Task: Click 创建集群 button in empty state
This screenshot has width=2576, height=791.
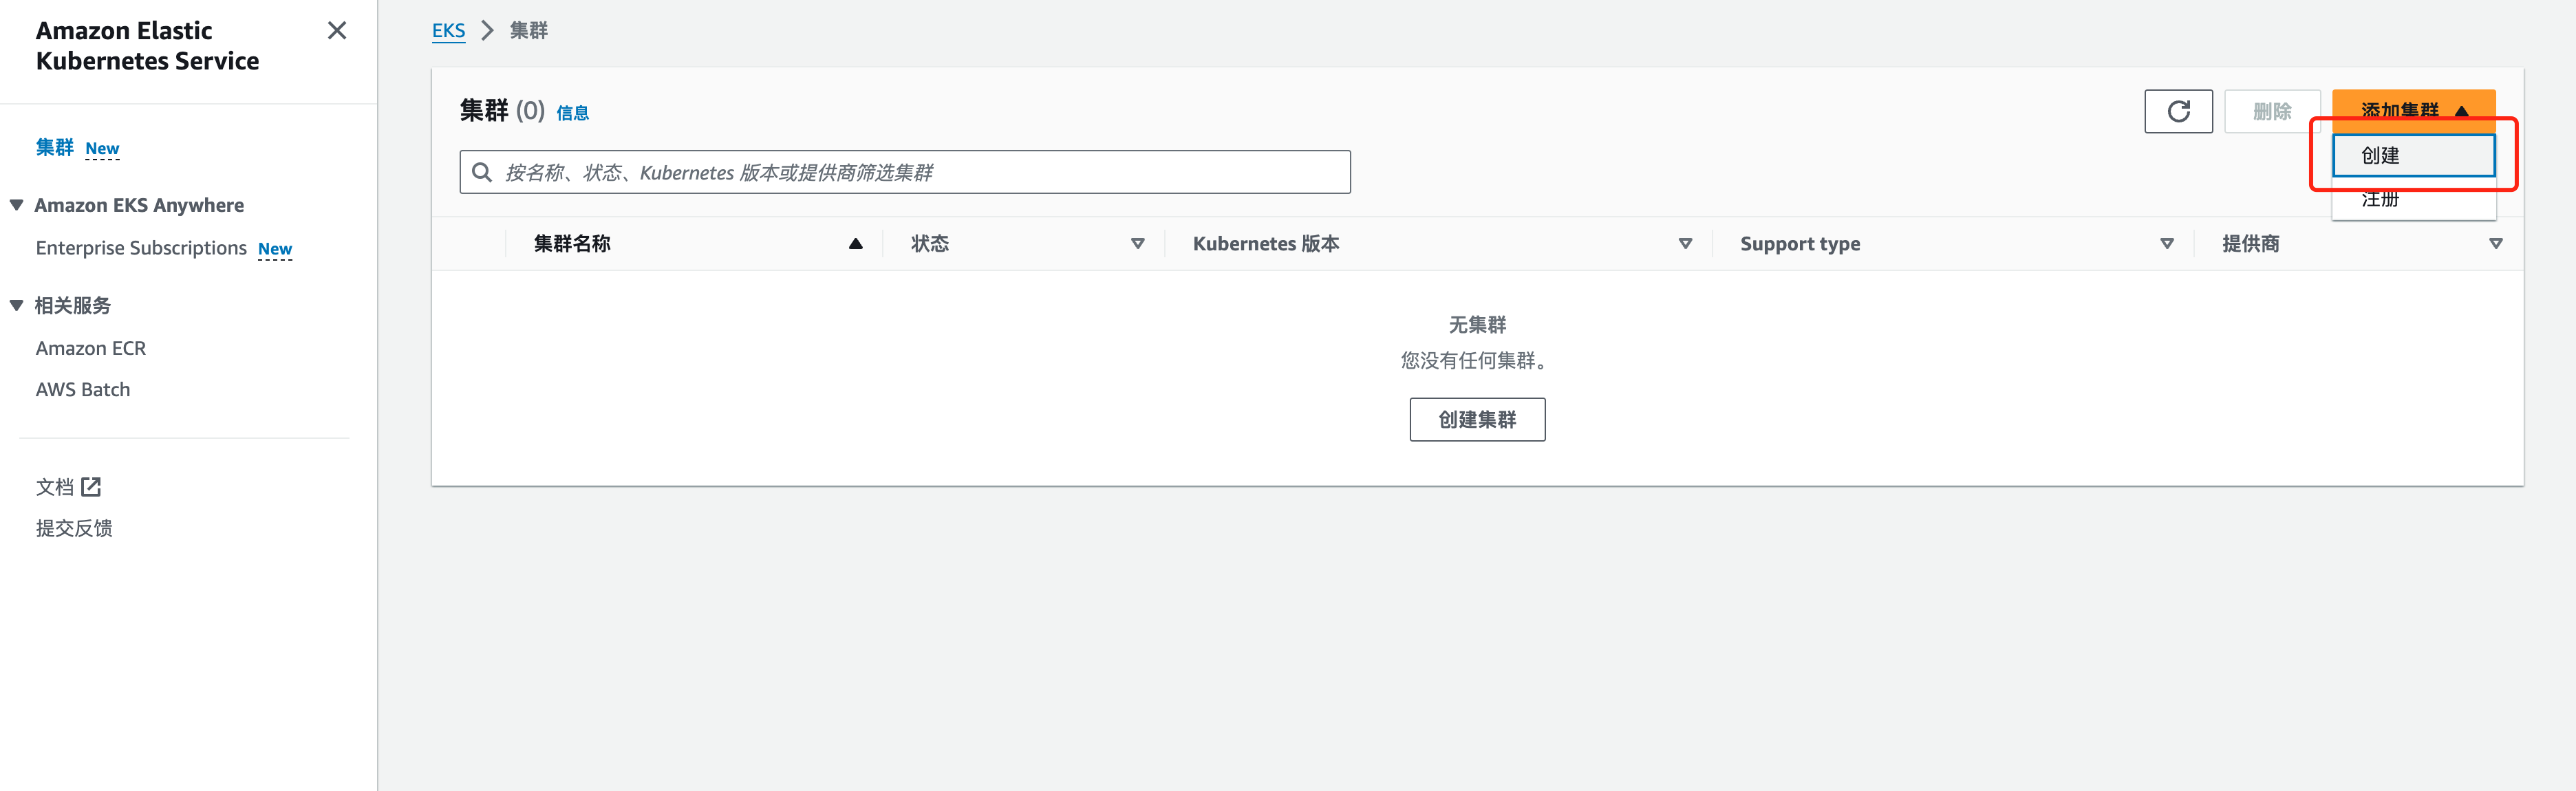Action: (1477, 420)
